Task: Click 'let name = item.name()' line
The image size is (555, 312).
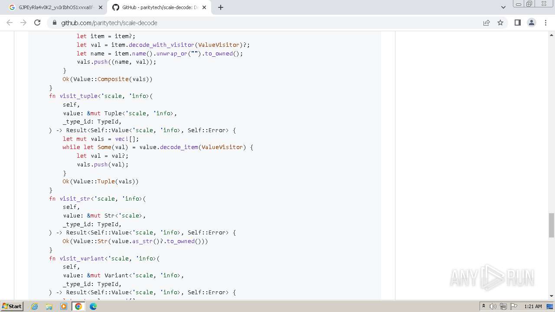Action: [160, 53]
